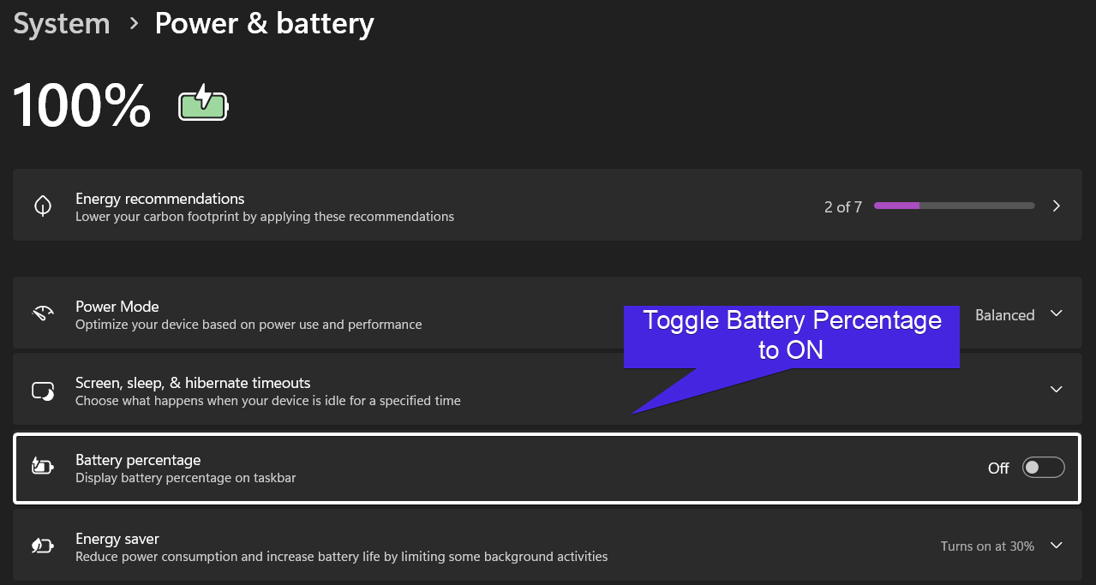Select the Power & battery breadcrumb item
This screenshot has width=1096, height=585.
click(x=264, y=23)
